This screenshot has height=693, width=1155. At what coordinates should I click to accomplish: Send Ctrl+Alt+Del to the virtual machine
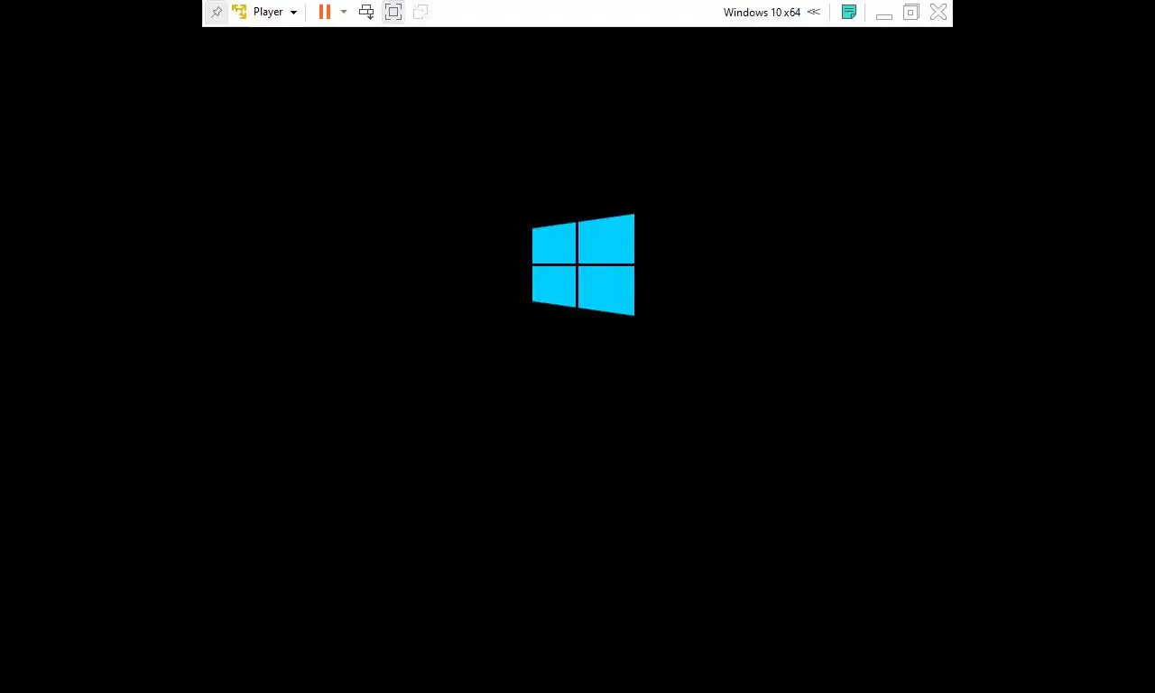point(366,13)
